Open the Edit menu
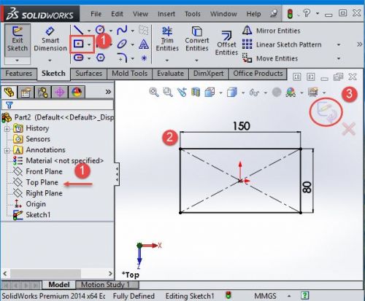365x301 pixels. click(x=117, y=14)
